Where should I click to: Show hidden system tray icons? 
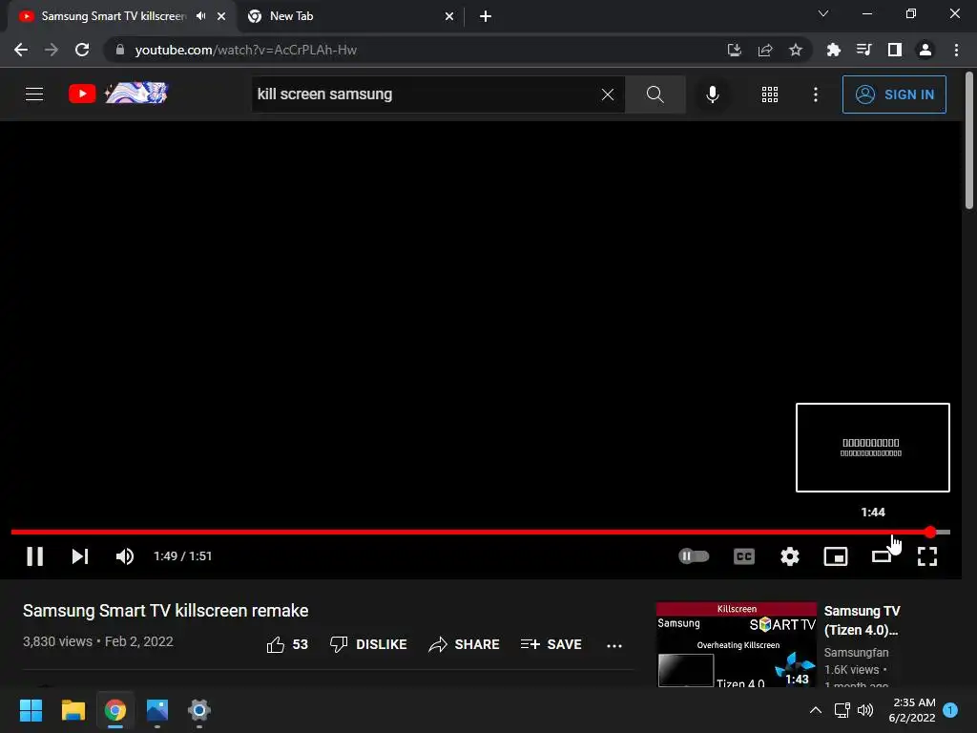pyautogui.click(x=815, y=710)
